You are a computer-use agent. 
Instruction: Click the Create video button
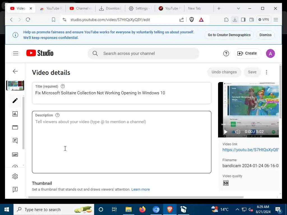pyautogui.click(x=247, y=53)
